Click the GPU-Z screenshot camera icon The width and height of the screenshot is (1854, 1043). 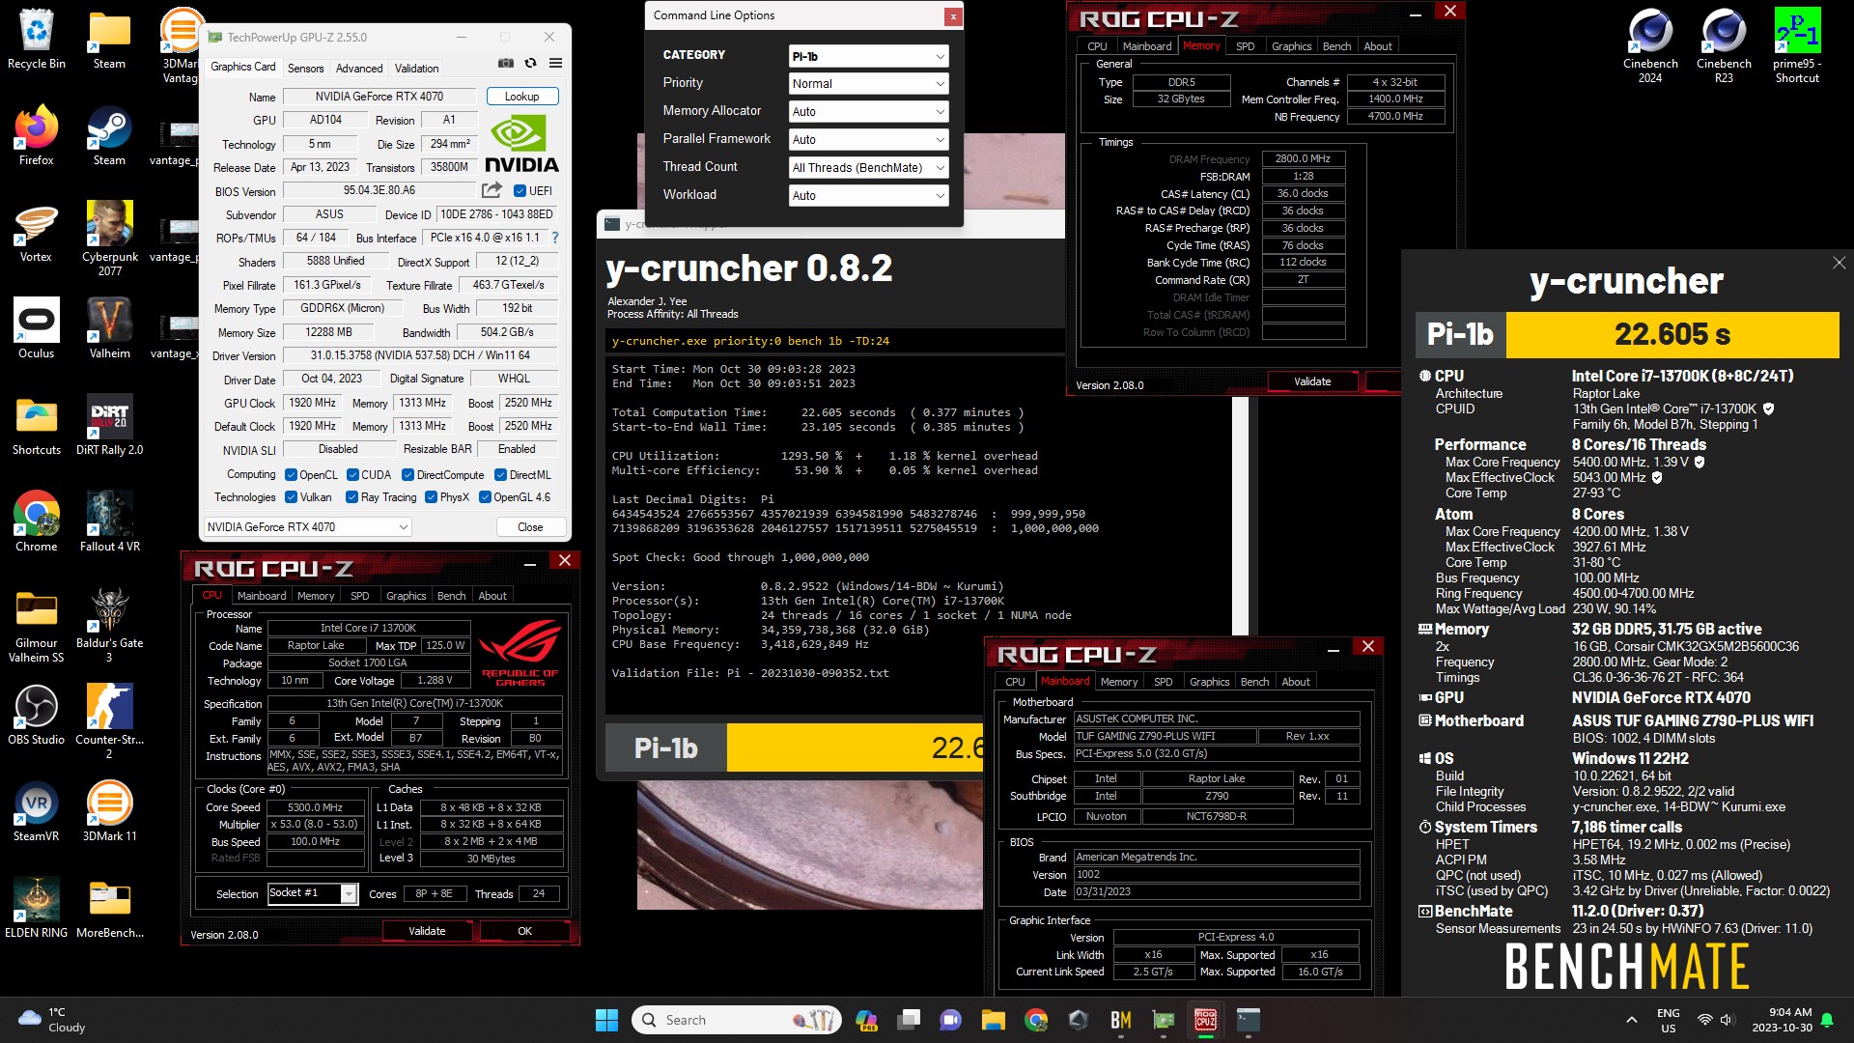pos(505,64)
